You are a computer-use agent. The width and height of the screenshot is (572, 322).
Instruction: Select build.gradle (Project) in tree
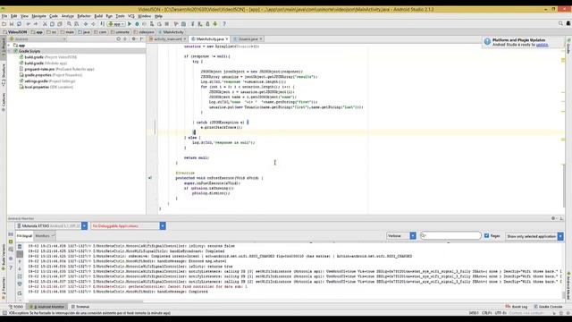[x=48, y=57]
